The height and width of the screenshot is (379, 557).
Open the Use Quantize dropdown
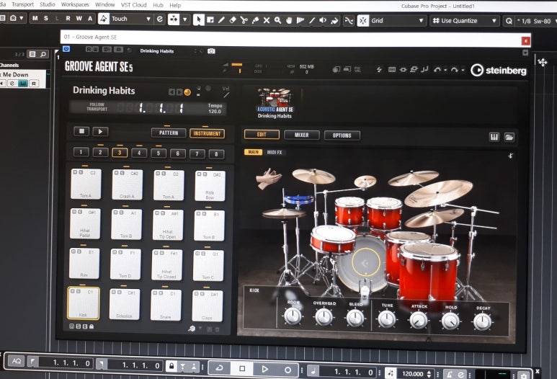pos(464,21)
